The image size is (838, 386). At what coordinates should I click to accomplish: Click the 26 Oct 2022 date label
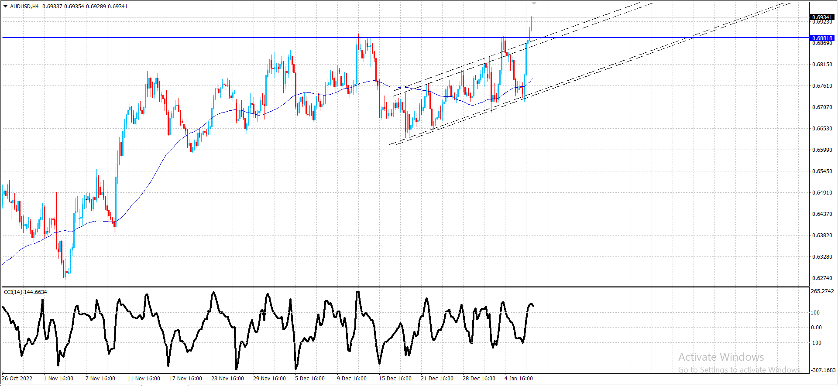point(17,378)
